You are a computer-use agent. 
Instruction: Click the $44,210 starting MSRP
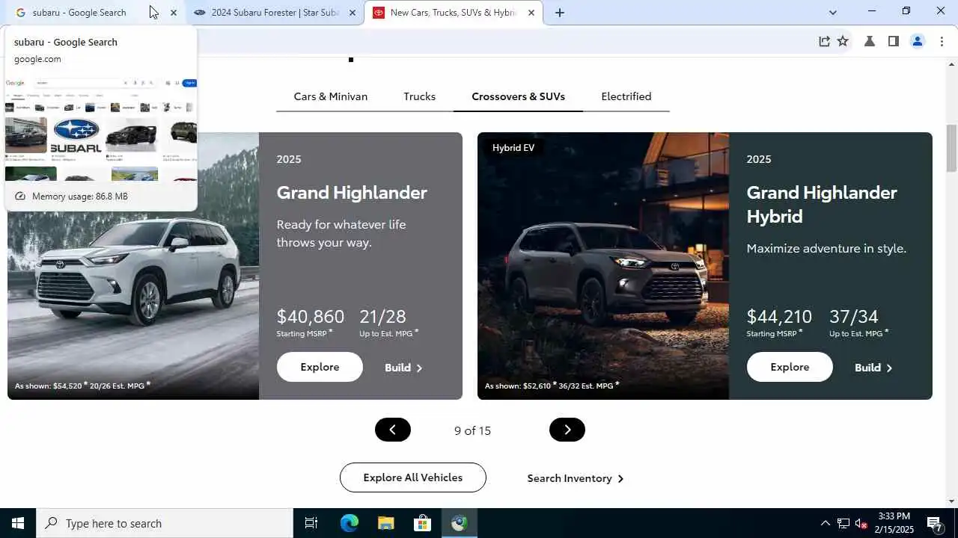[x=779, y=316]
